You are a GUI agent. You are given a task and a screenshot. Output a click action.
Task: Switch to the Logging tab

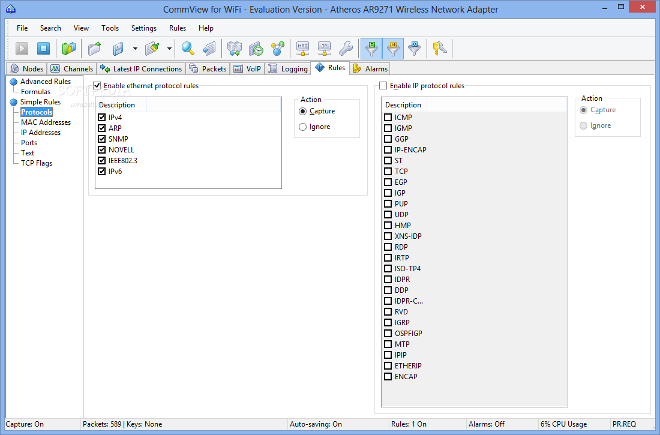pos(288,68)
